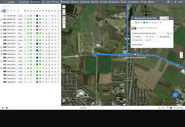Image resolution: width=185 pixels, height=127 pixels.
Task: Click the yellow color swatch for Volkswagen
Action: [x=37, y=68]
